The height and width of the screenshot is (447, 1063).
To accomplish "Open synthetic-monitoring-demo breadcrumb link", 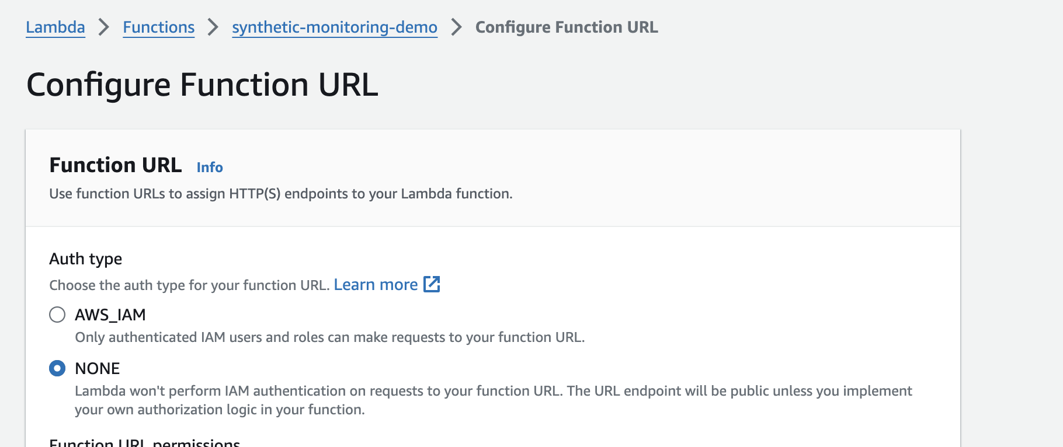I will (x=335, y=27).
